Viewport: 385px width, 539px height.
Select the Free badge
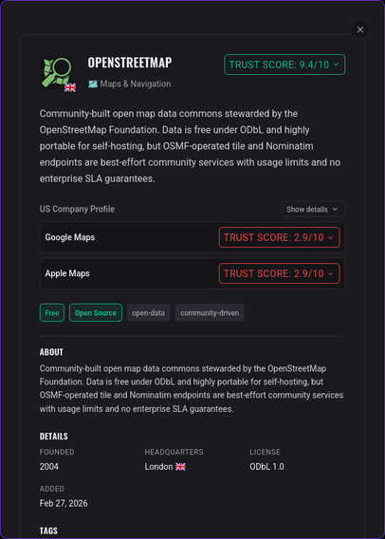52,313
